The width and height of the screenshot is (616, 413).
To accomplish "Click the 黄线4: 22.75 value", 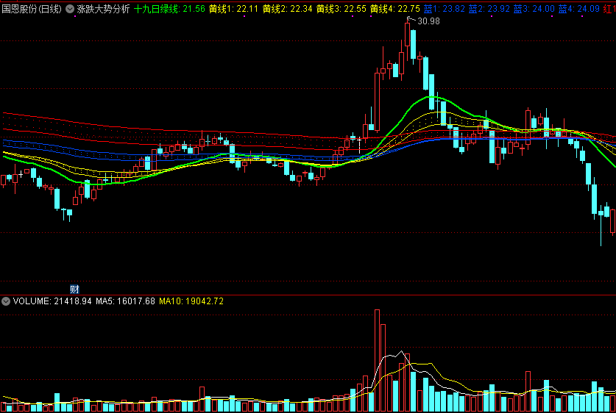I will point(395,9).
